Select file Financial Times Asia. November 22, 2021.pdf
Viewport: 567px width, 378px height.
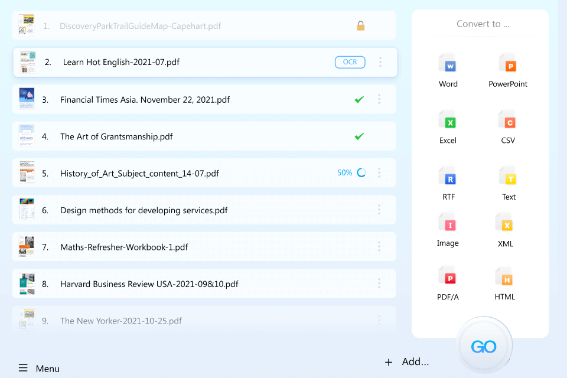[204, 99]
